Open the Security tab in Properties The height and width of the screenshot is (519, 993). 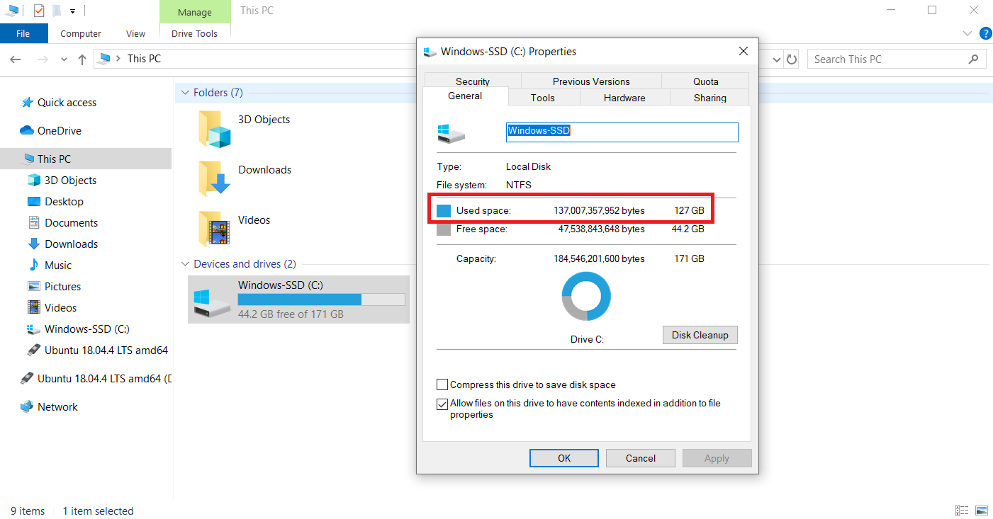tap(473, 81)
